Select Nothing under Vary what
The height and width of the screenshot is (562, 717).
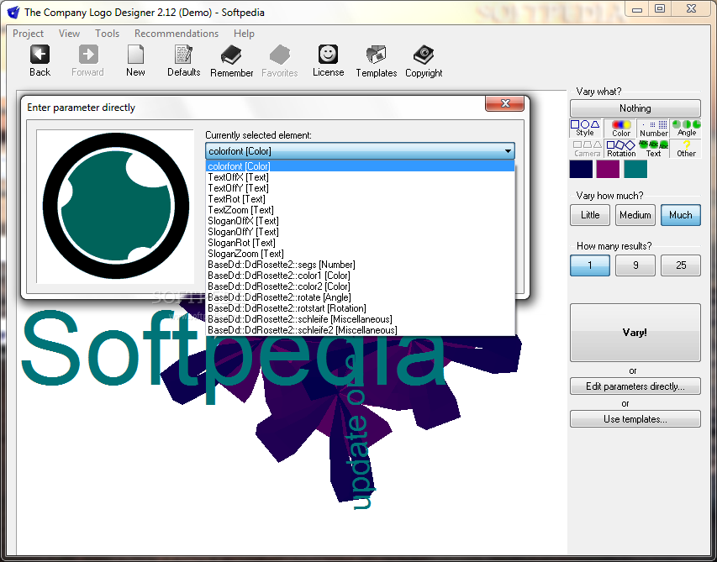pos(635,108)
